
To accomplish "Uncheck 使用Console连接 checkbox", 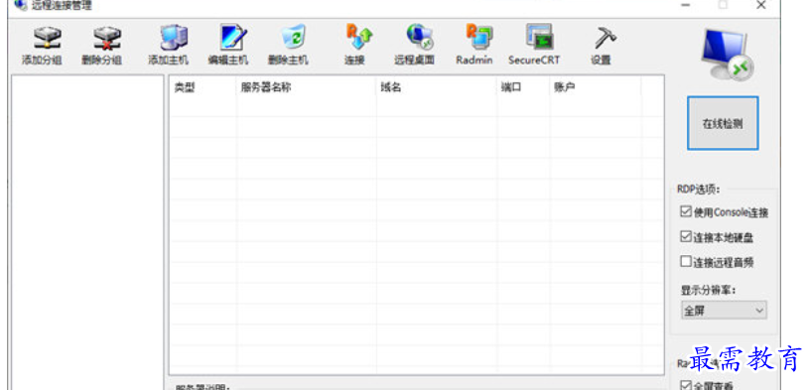I will click(x=686, y=211).
